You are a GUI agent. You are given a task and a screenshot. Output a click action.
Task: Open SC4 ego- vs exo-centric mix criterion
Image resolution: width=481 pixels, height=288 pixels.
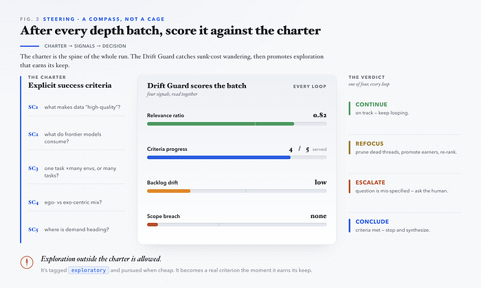coord(77,202)
